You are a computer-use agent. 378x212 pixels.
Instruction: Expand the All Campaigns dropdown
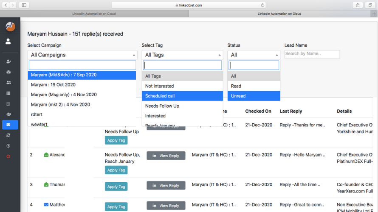click(82, 55)
